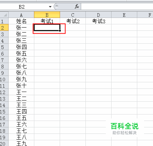Select the cell with 张九
Viewport: 153px width, 146px height.
(21, 79)
